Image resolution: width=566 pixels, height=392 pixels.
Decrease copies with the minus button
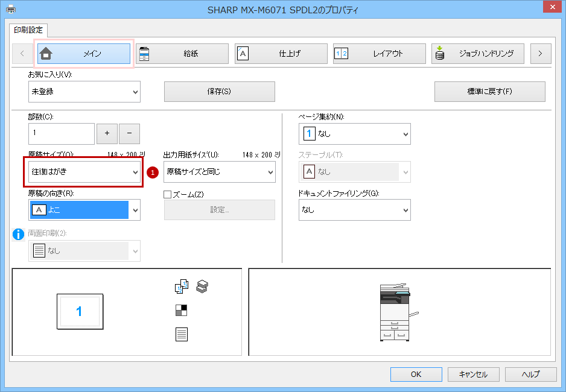pos(130,133)
